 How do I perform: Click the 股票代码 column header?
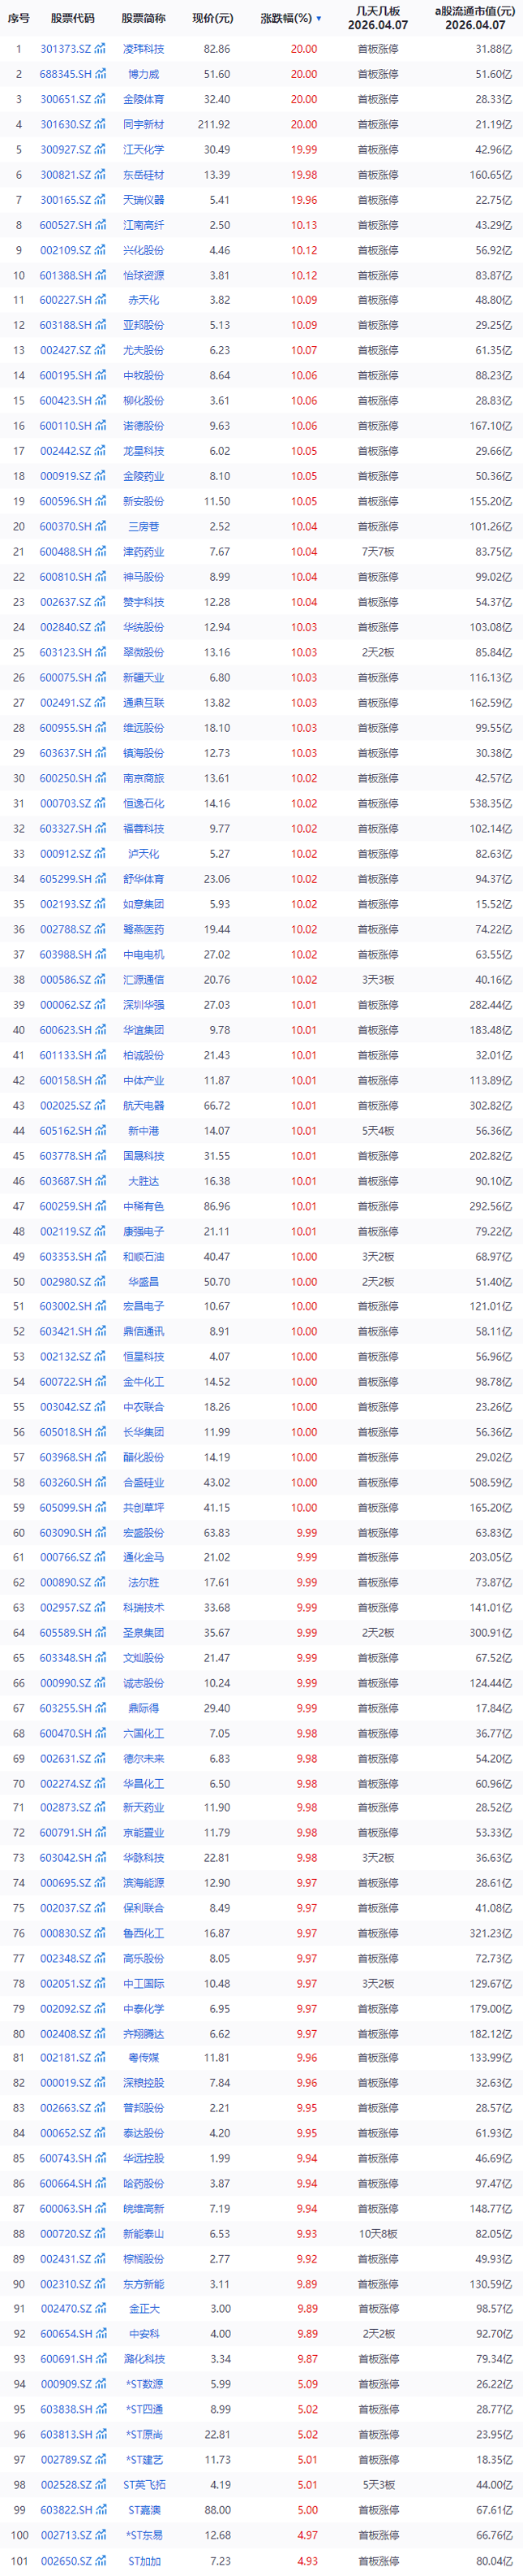tap(72, 18)
